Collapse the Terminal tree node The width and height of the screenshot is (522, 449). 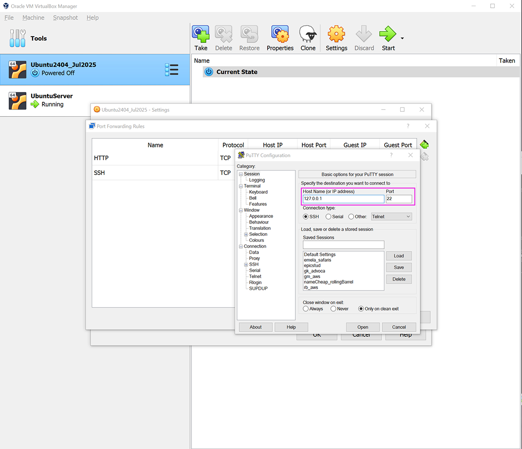pos(241,186)
